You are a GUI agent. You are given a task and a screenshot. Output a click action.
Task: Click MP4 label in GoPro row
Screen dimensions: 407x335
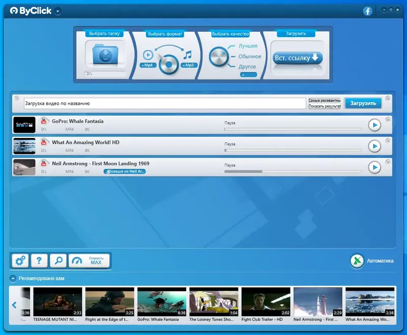tap(70, 129)
